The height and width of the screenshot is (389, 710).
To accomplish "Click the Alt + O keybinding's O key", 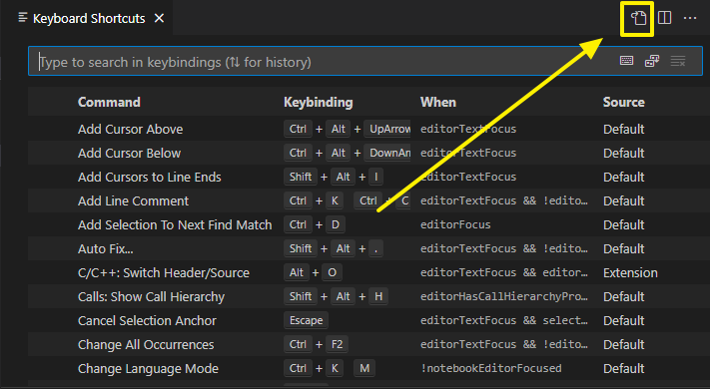I will click(x=332, y=272).
